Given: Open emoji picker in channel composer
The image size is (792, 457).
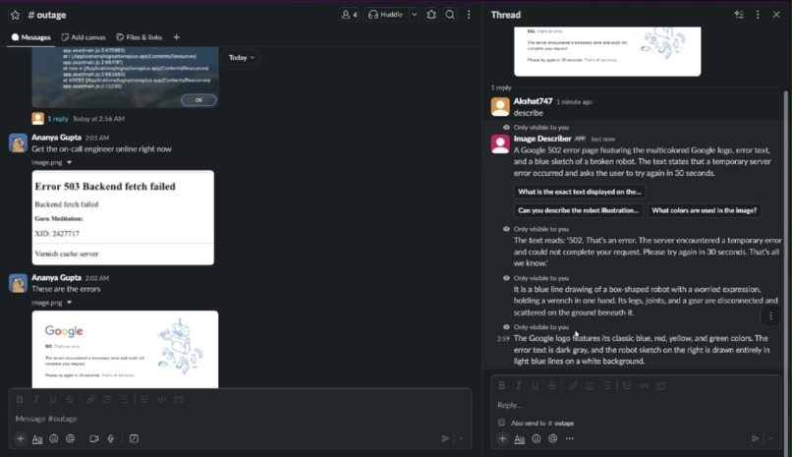Looking at the screenshot, I should pyautogui.click(x=53, y=439).
